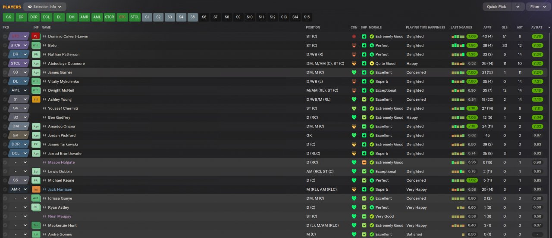Screen dimensions: 552x238
Task: Open the Filter dropdown
Action: [537, 7]
